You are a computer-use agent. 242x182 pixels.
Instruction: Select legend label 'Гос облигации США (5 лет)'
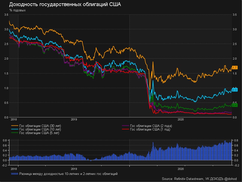(x=39, y=133)
